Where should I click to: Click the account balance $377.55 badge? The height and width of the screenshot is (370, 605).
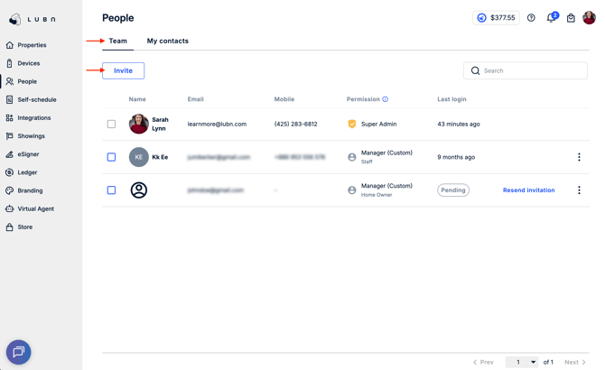496,18
